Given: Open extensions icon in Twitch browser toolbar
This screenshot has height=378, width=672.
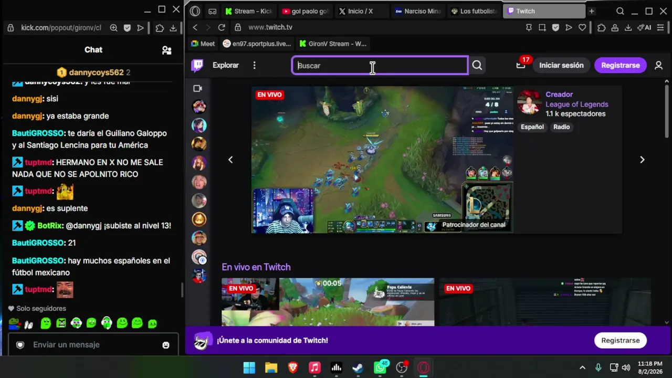Looking at the screenshot, I should (602, 27).
